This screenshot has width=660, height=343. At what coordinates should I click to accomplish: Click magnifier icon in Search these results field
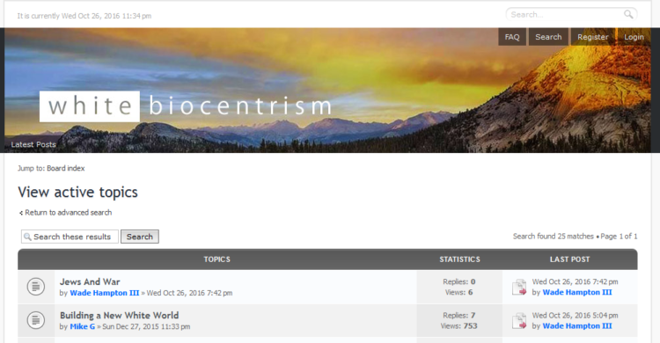point(27,237)
